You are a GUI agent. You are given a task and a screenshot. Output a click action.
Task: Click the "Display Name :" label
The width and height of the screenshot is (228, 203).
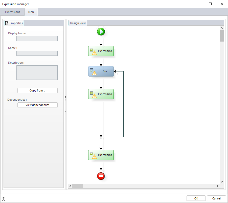coord(18,33)
